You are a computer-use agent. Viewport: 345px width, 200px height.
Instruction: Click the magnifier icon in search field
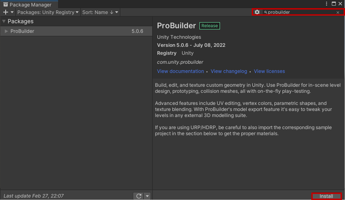tap(266, 12)
